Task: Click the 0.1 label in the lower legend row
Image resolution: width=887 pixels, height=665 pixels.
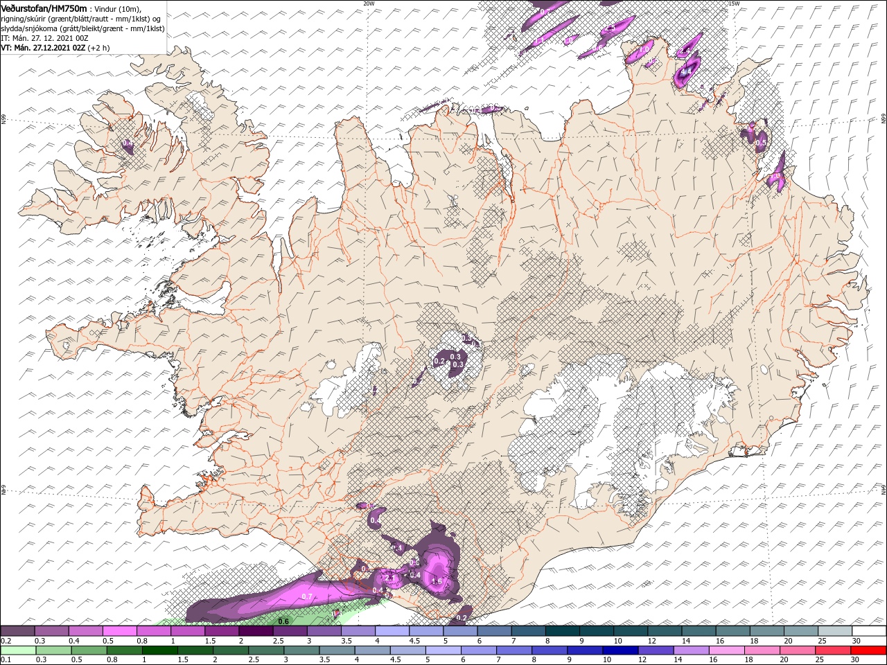Action: (6, 660)
